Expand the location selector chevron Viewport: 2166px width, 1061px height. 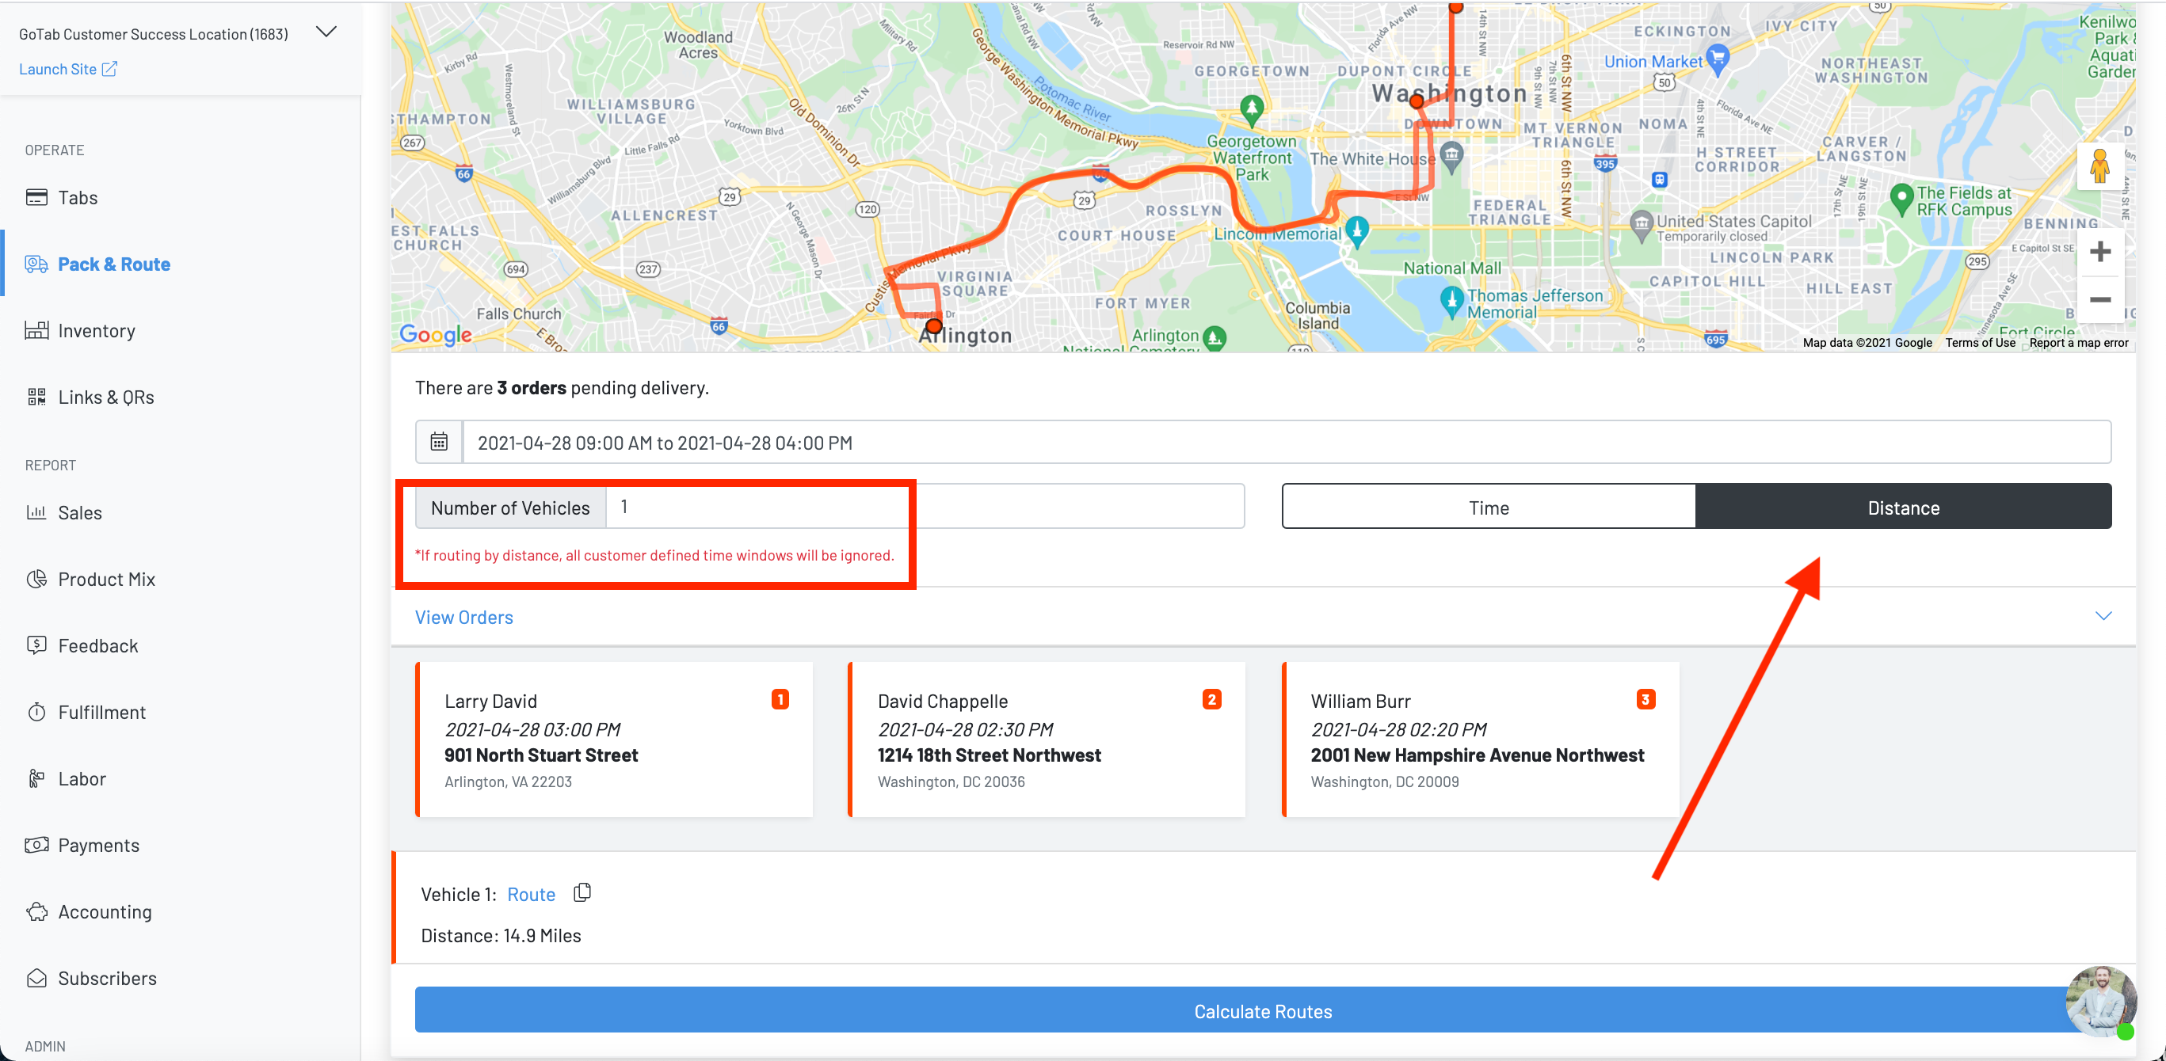(326, 32)
